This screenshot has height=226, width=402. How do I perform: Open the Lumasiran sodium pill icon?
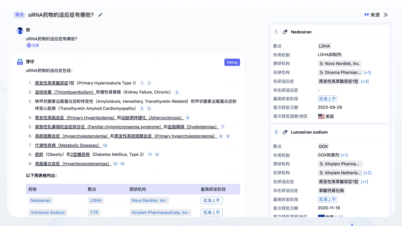pos(285,132)
